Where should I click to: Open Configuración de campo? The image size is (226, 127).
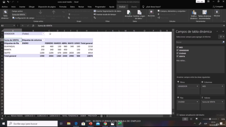coord(23,18)
